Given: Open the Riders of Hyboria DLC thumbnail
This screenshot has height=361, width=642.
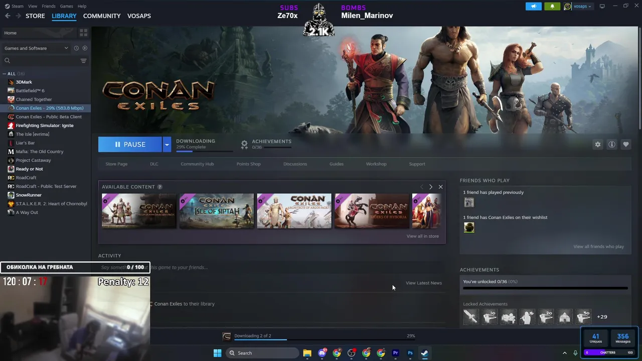Looking at the screenshot, I should tap(372, 211).
